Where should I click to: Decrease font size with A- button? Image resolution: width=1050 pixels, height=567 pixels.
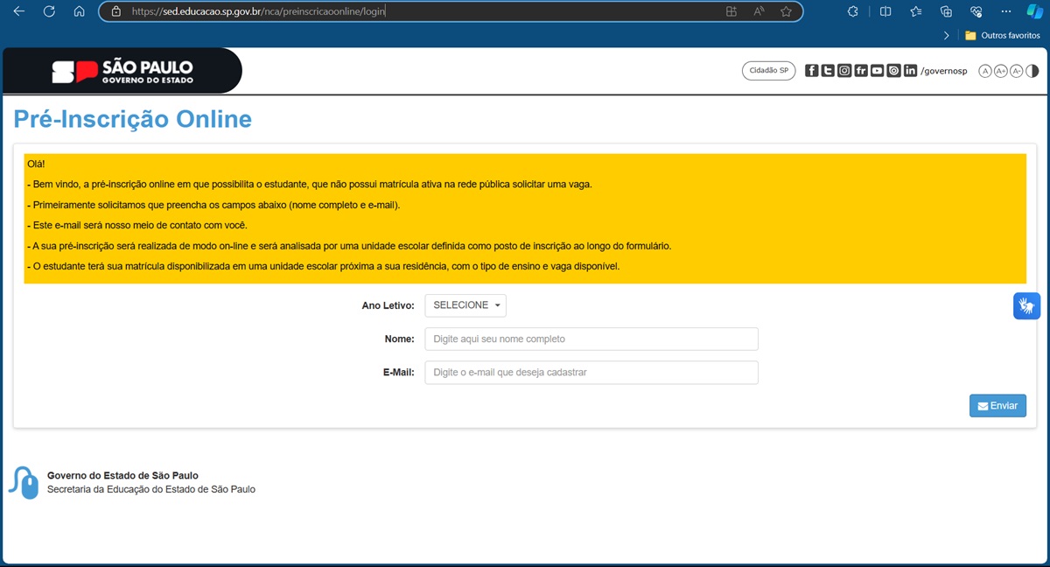pos(1017,71)
